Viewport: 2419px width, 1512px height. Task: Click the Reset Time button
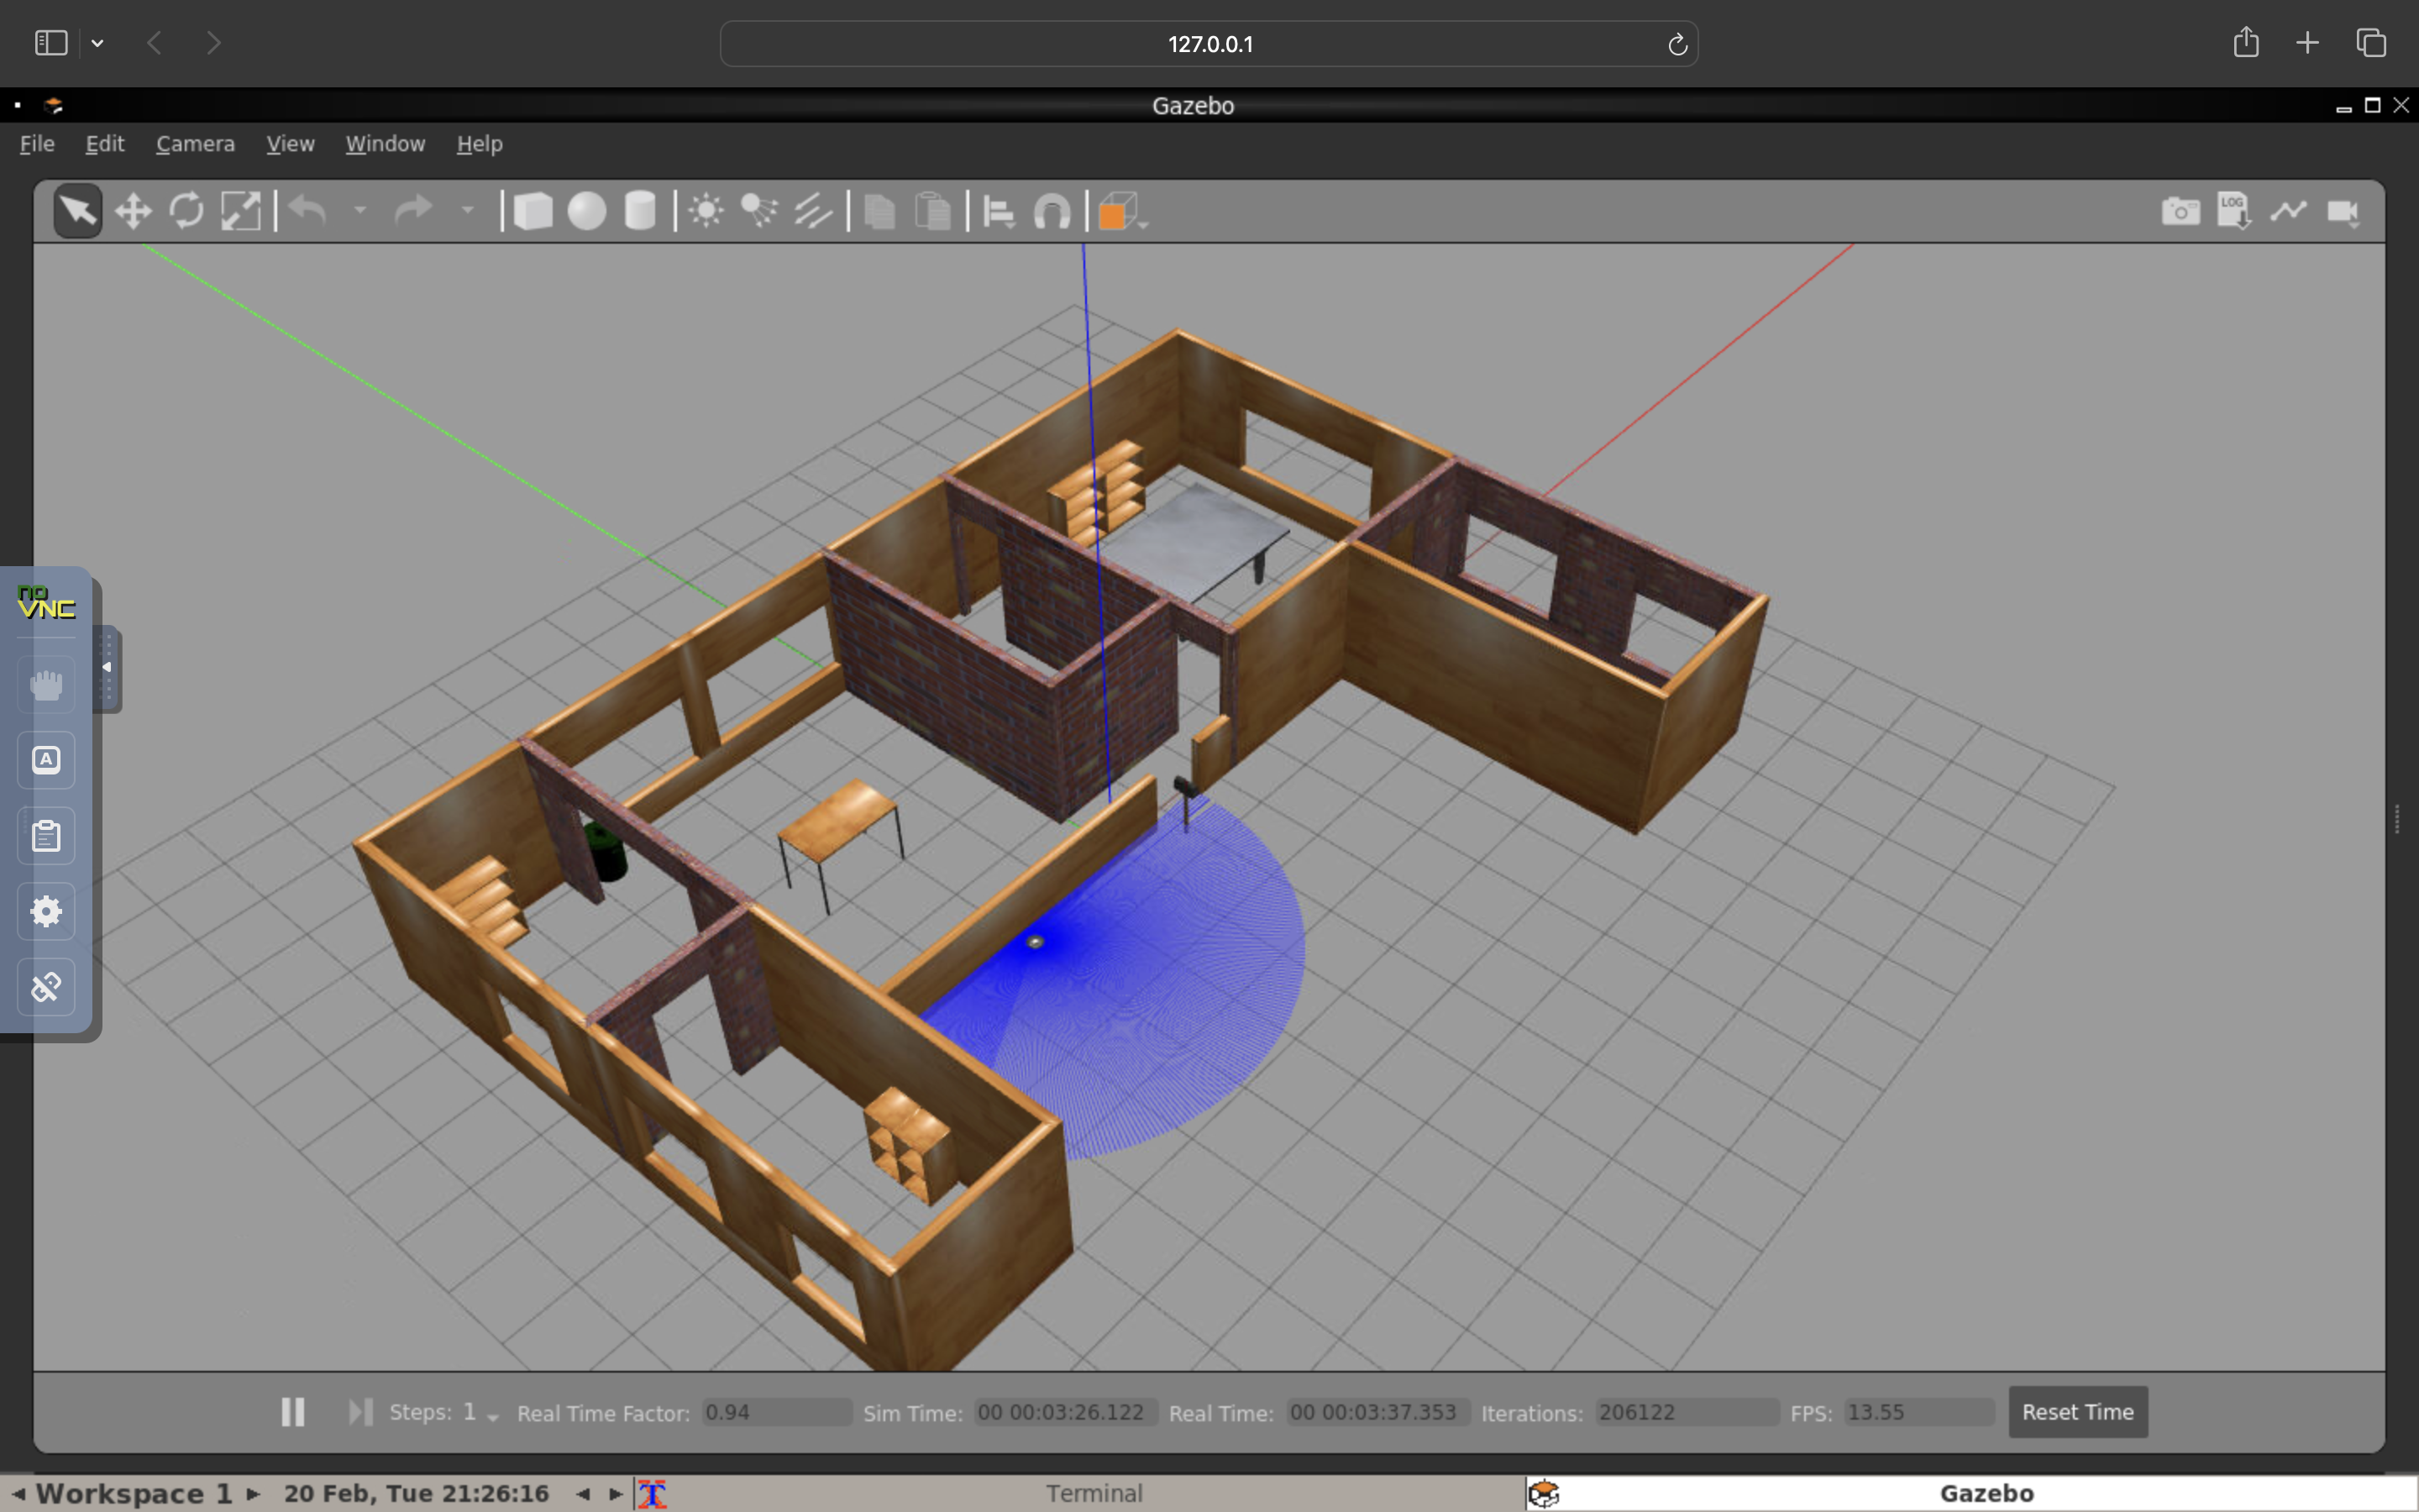pyautogui.click(x=2077, y=1412)
